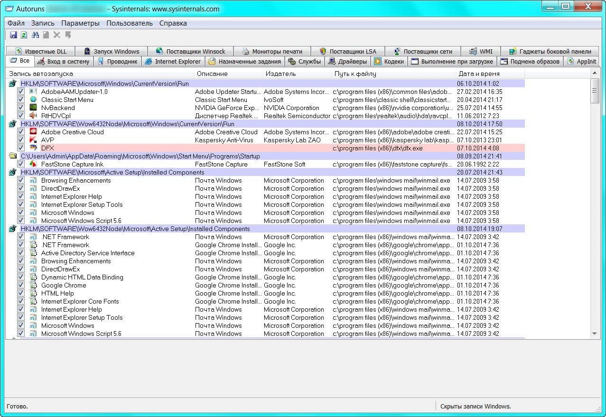606x417 pixels.
Task: Click the vertical scrollbar up arrow
Action: (595, 73)
